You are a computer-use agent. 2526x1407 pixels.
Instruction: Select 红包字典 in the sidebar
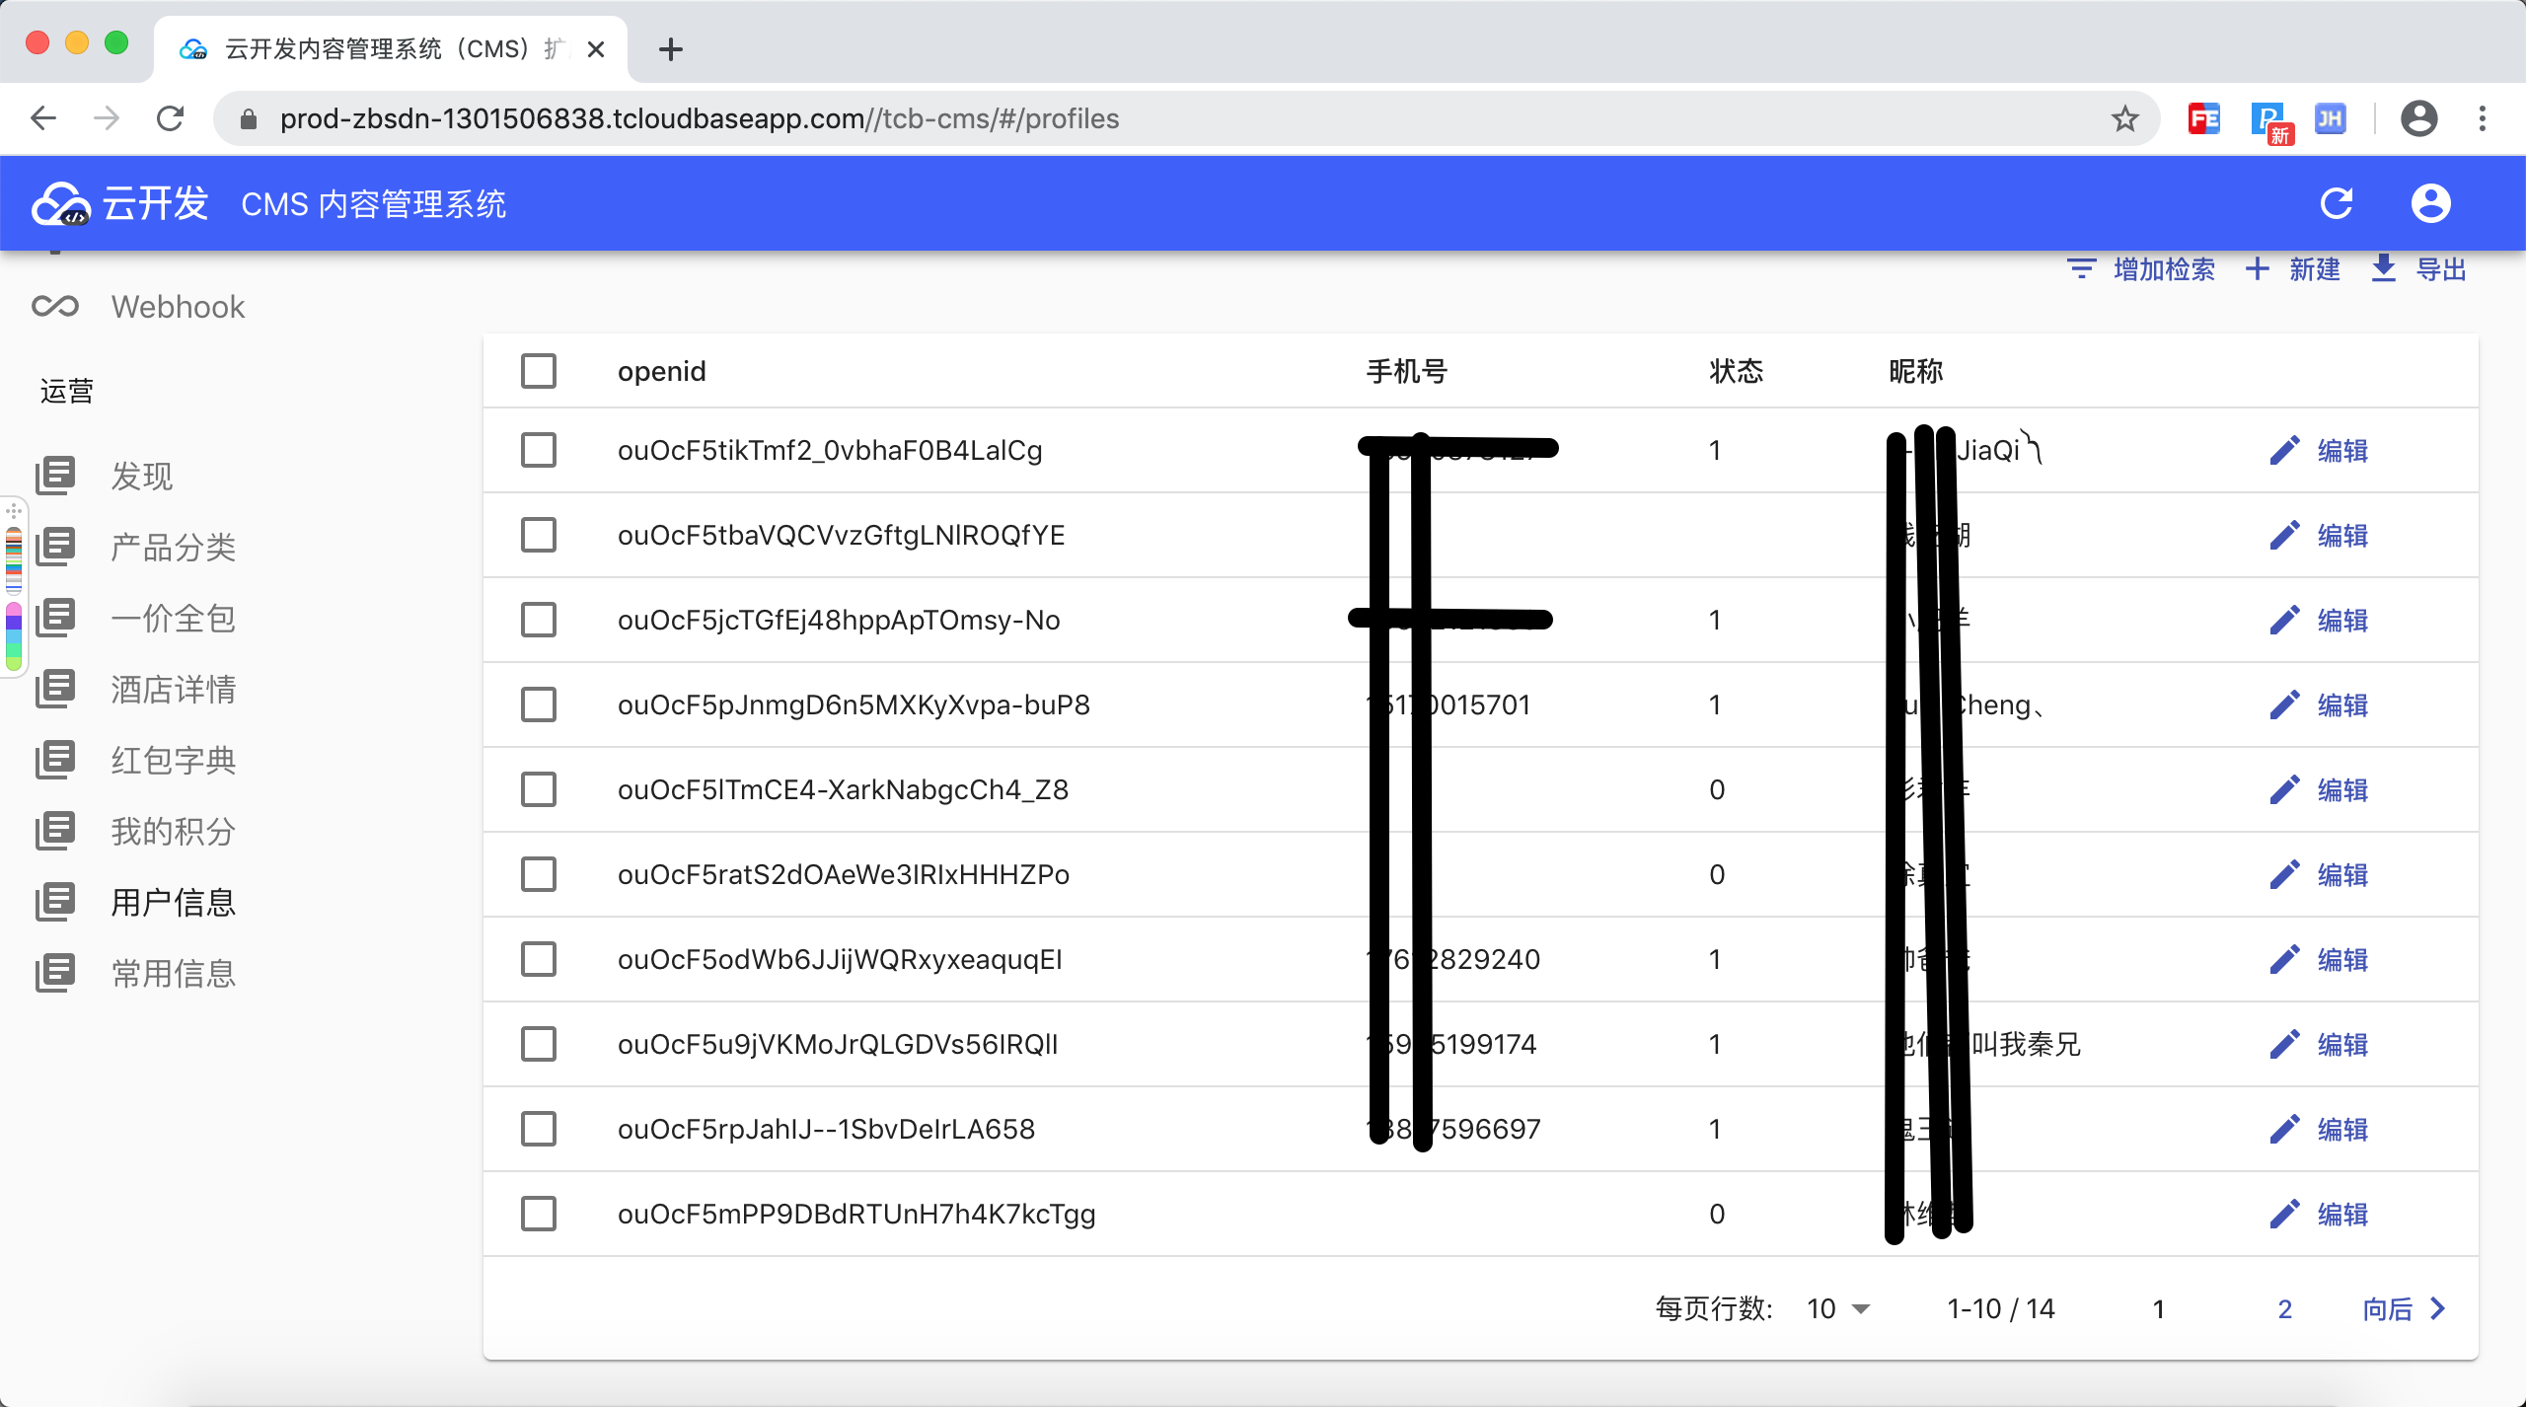coord(174,761)
